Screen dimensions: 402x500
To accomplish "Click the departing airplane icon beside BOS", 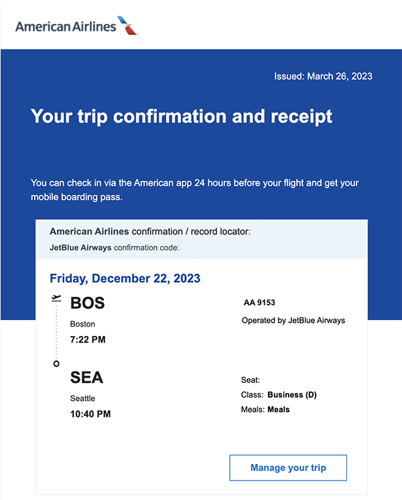I will click(x=56, y=298).
